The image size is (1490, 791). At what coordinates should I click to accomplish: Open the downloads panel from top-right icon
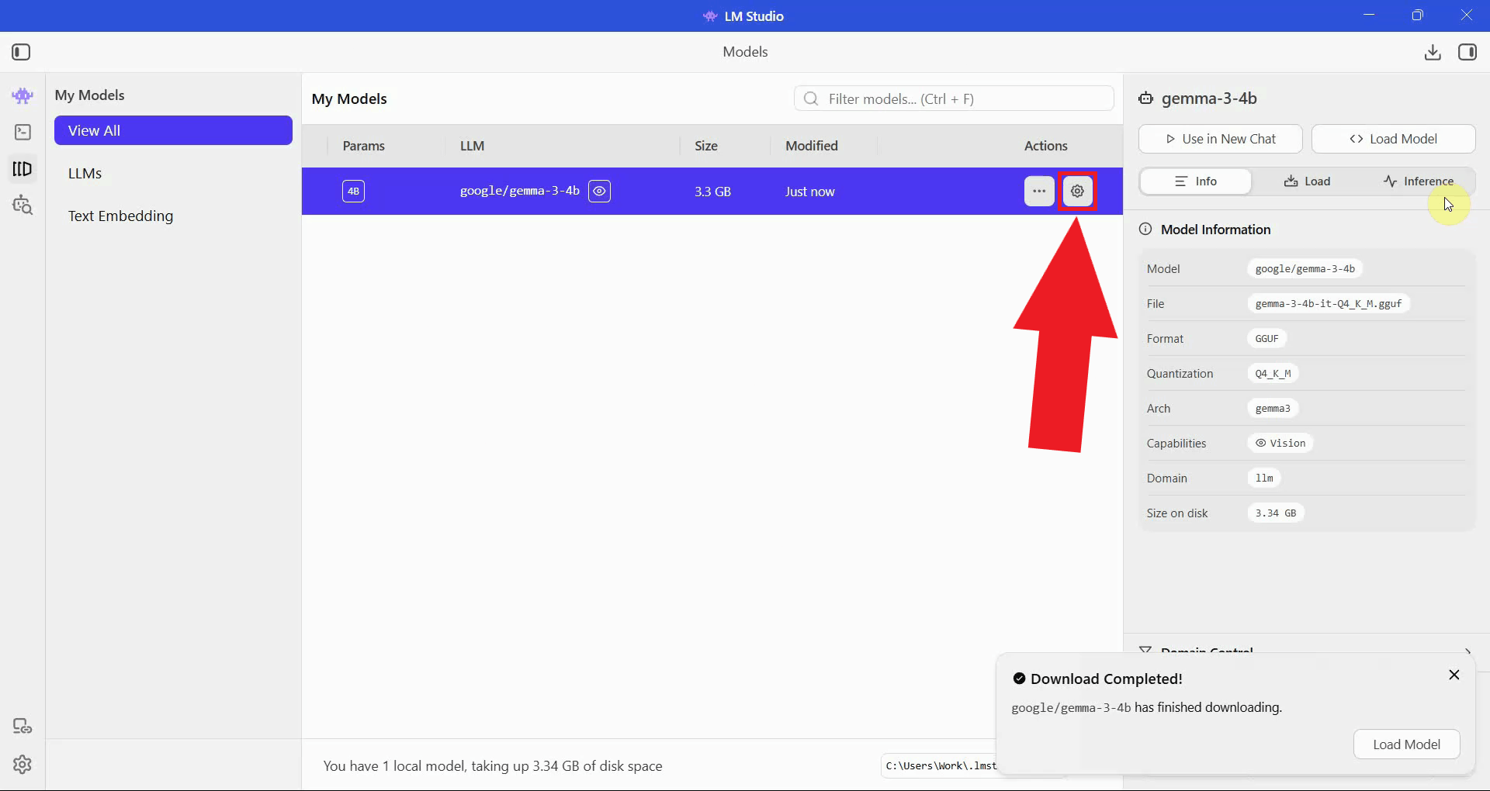(x=1432, y=52)
